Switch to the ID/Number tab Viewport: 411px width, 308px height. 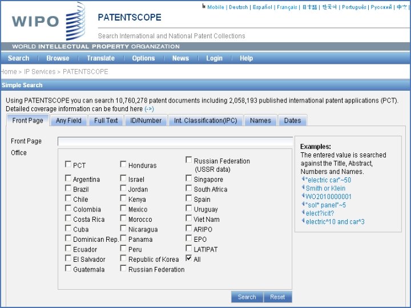pyautogui.click(x=146, y=120)
